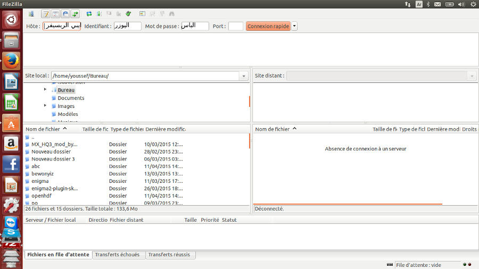
Task: Toggle synchronized browsing toolbar icon
Action: [162, 14]
